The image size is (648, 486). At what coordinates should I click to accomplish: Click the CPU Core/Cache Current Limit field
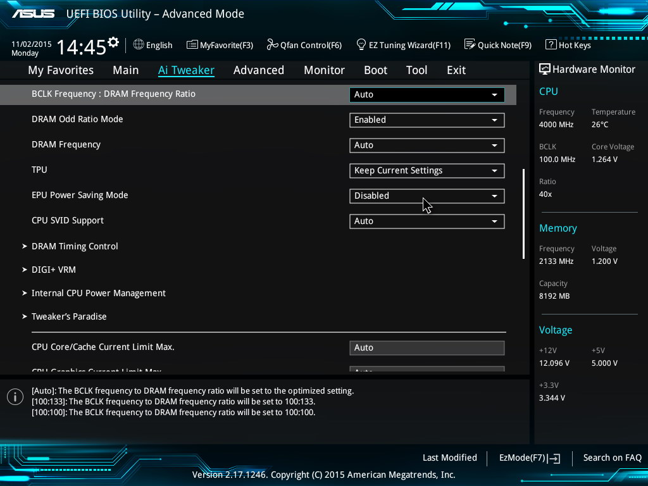pos(427,347)
